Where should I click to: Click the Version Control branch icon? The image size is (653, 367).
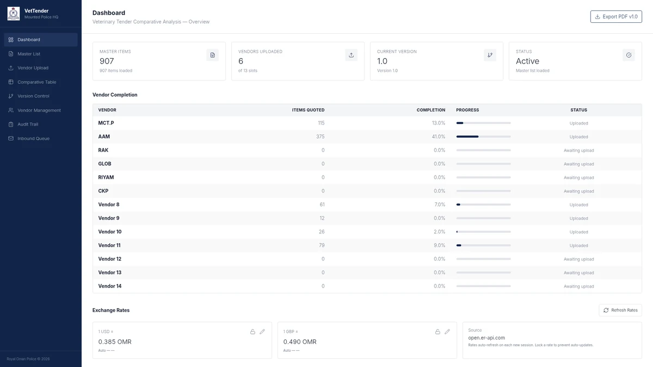pyautogui.click(x=11, y=96)
